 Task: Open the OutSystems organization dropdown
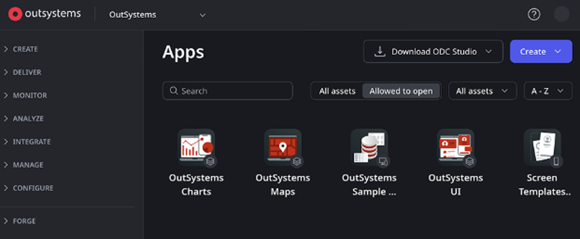click(x=157, y=15)
